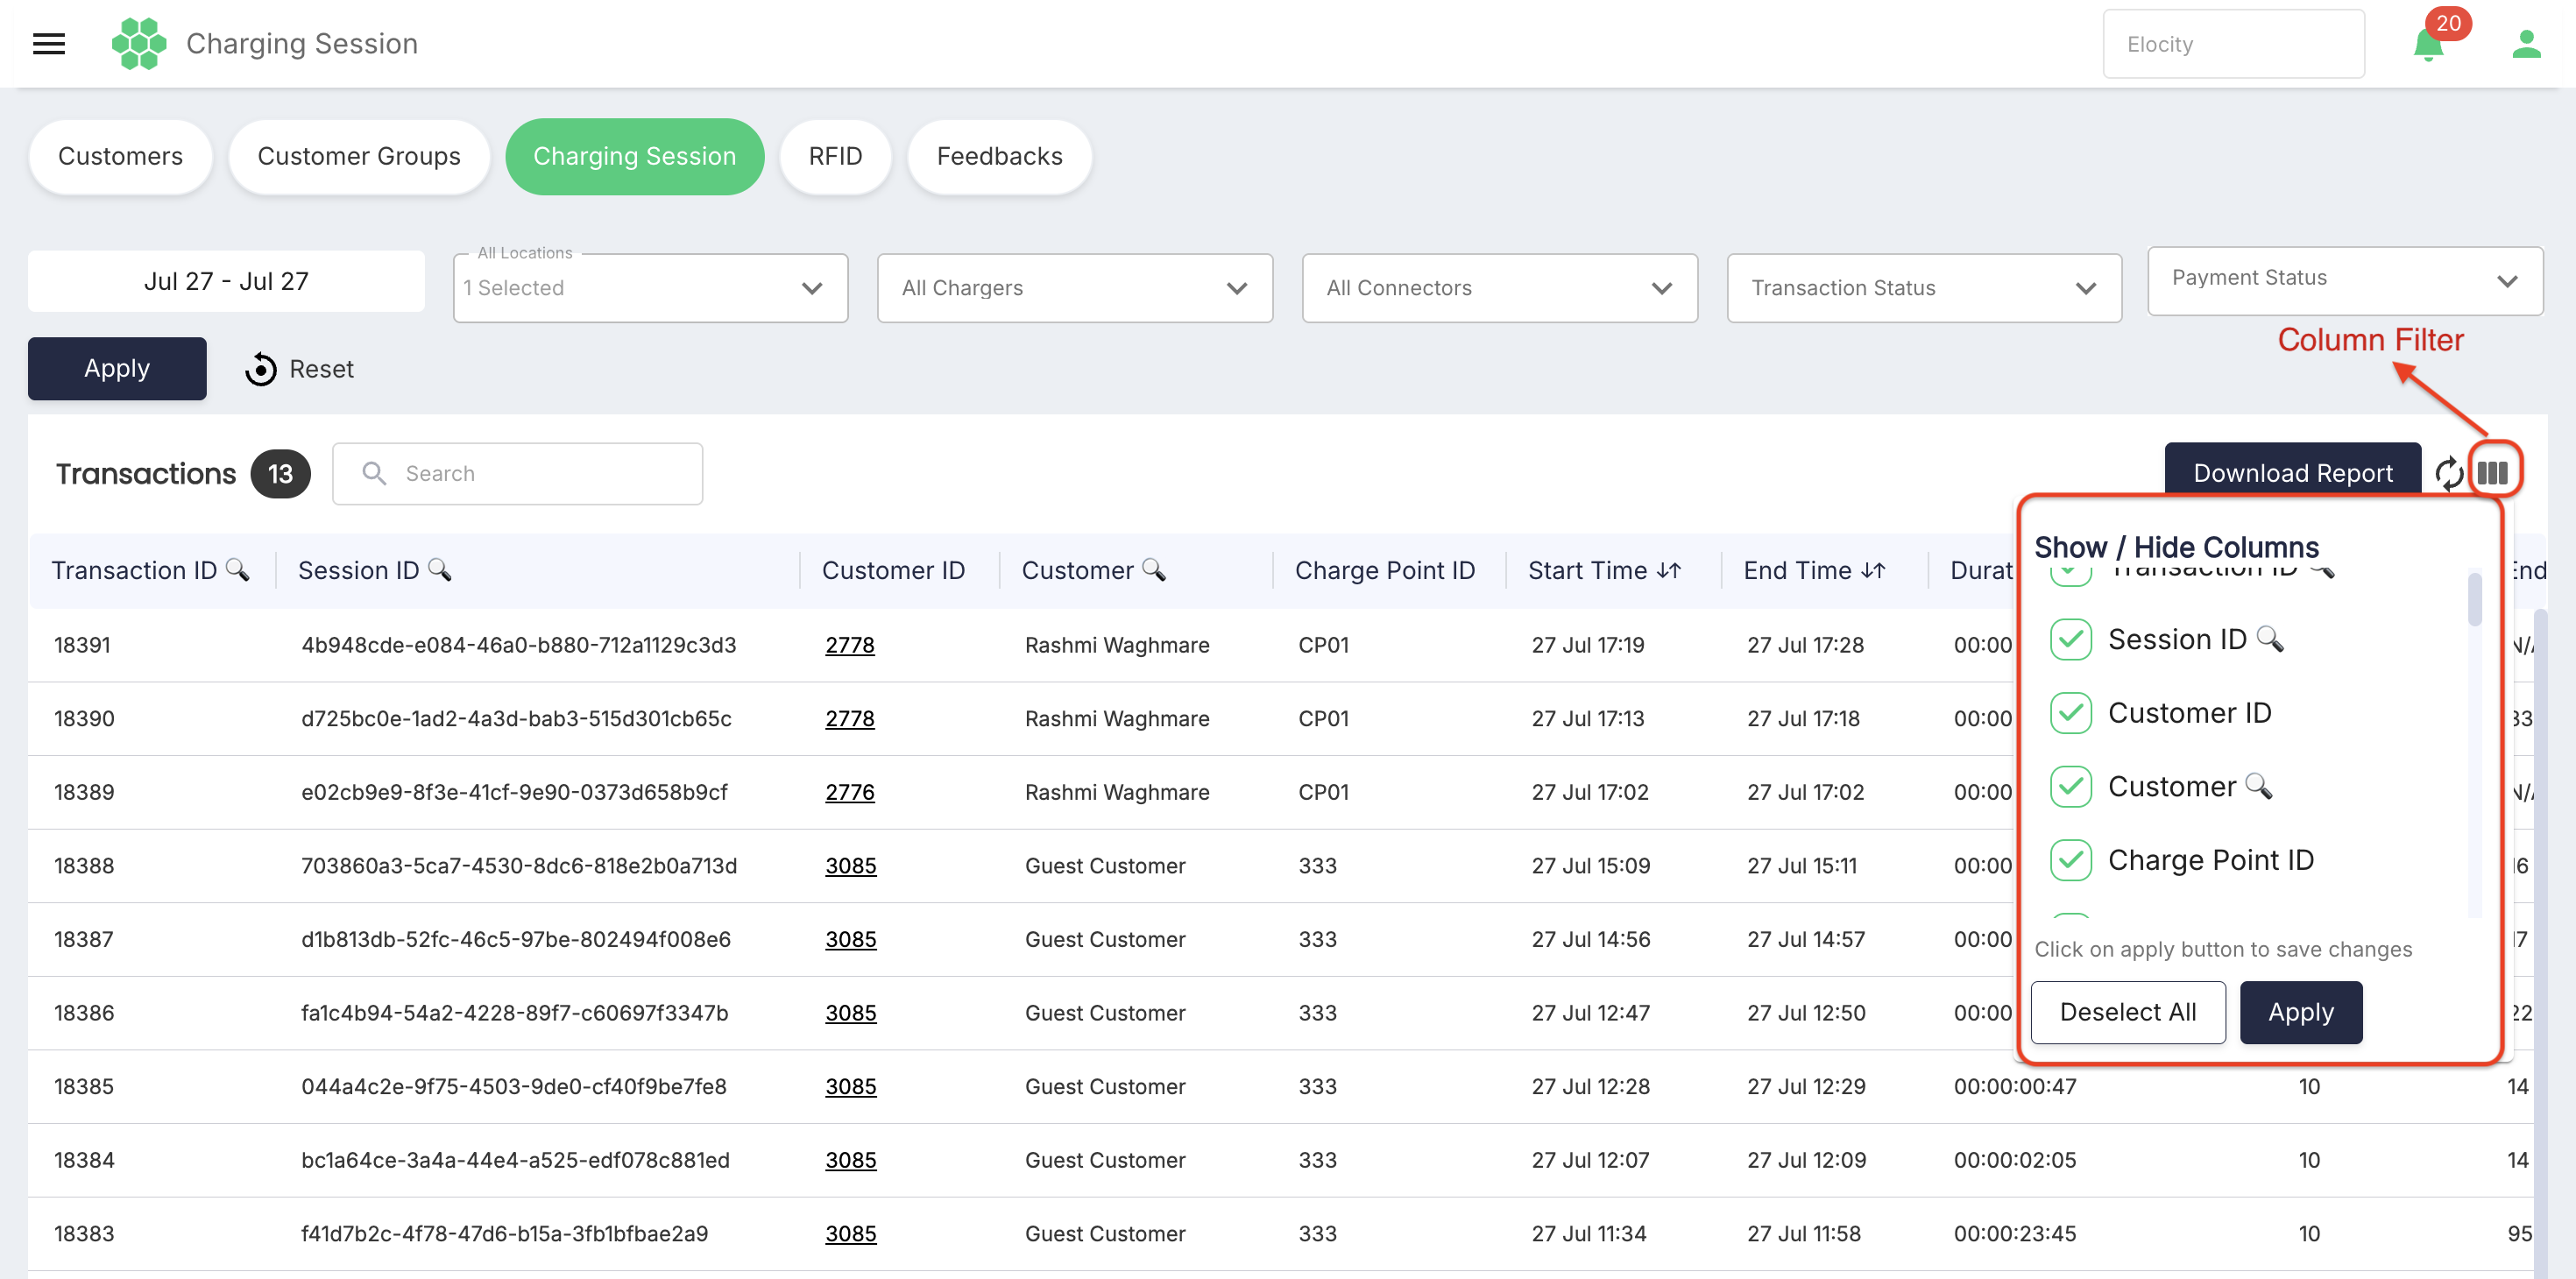Expand the Transaction Status dropdown
The image size is (2576, 1279).
[x=1924, y=288]
